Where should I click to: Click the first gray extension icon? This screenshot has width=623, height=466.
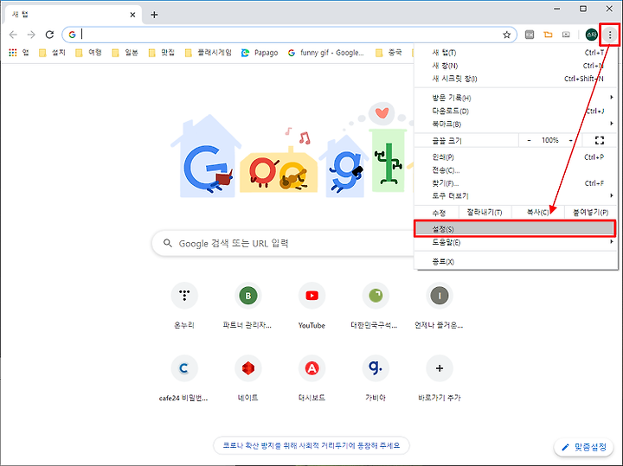coord(530,35)
